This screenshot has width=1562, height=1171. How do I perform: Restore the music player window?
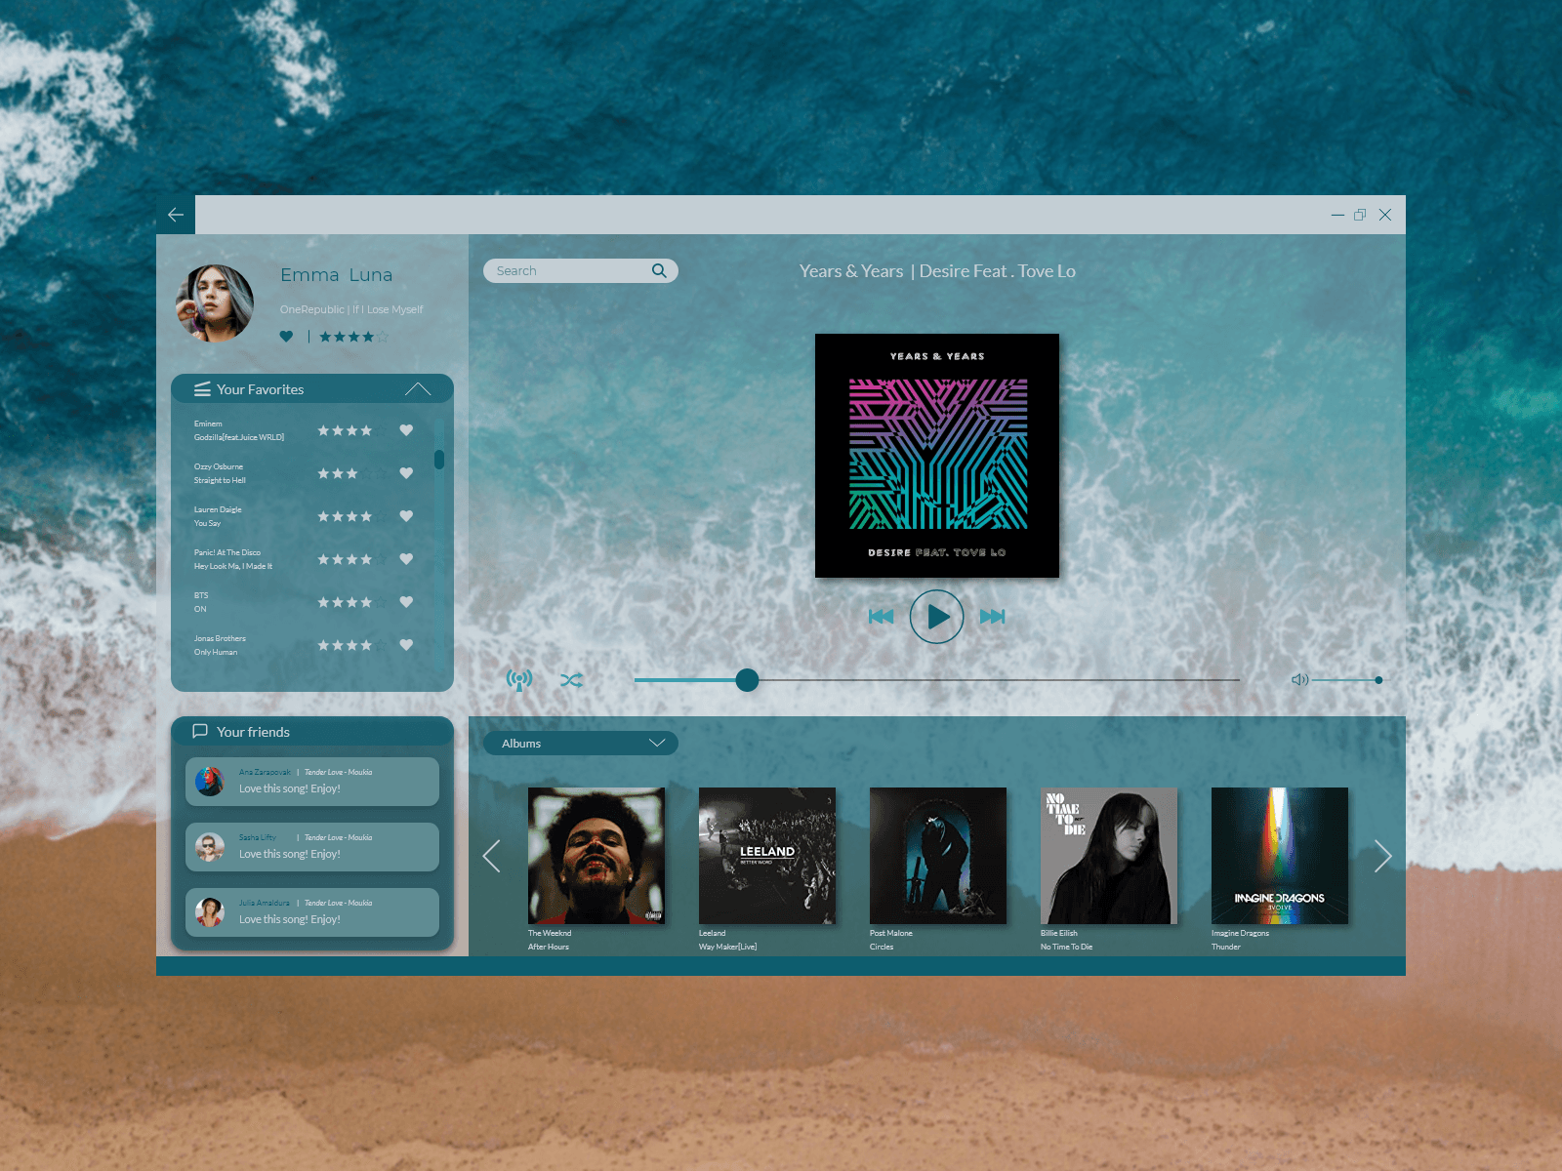click(1360, 215)
